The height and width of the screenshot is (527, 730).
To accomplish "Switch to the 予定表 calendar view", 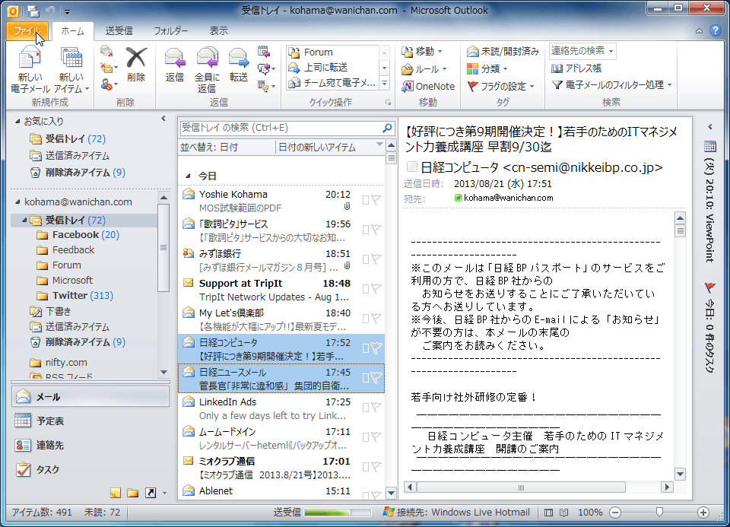I will 90,421.
